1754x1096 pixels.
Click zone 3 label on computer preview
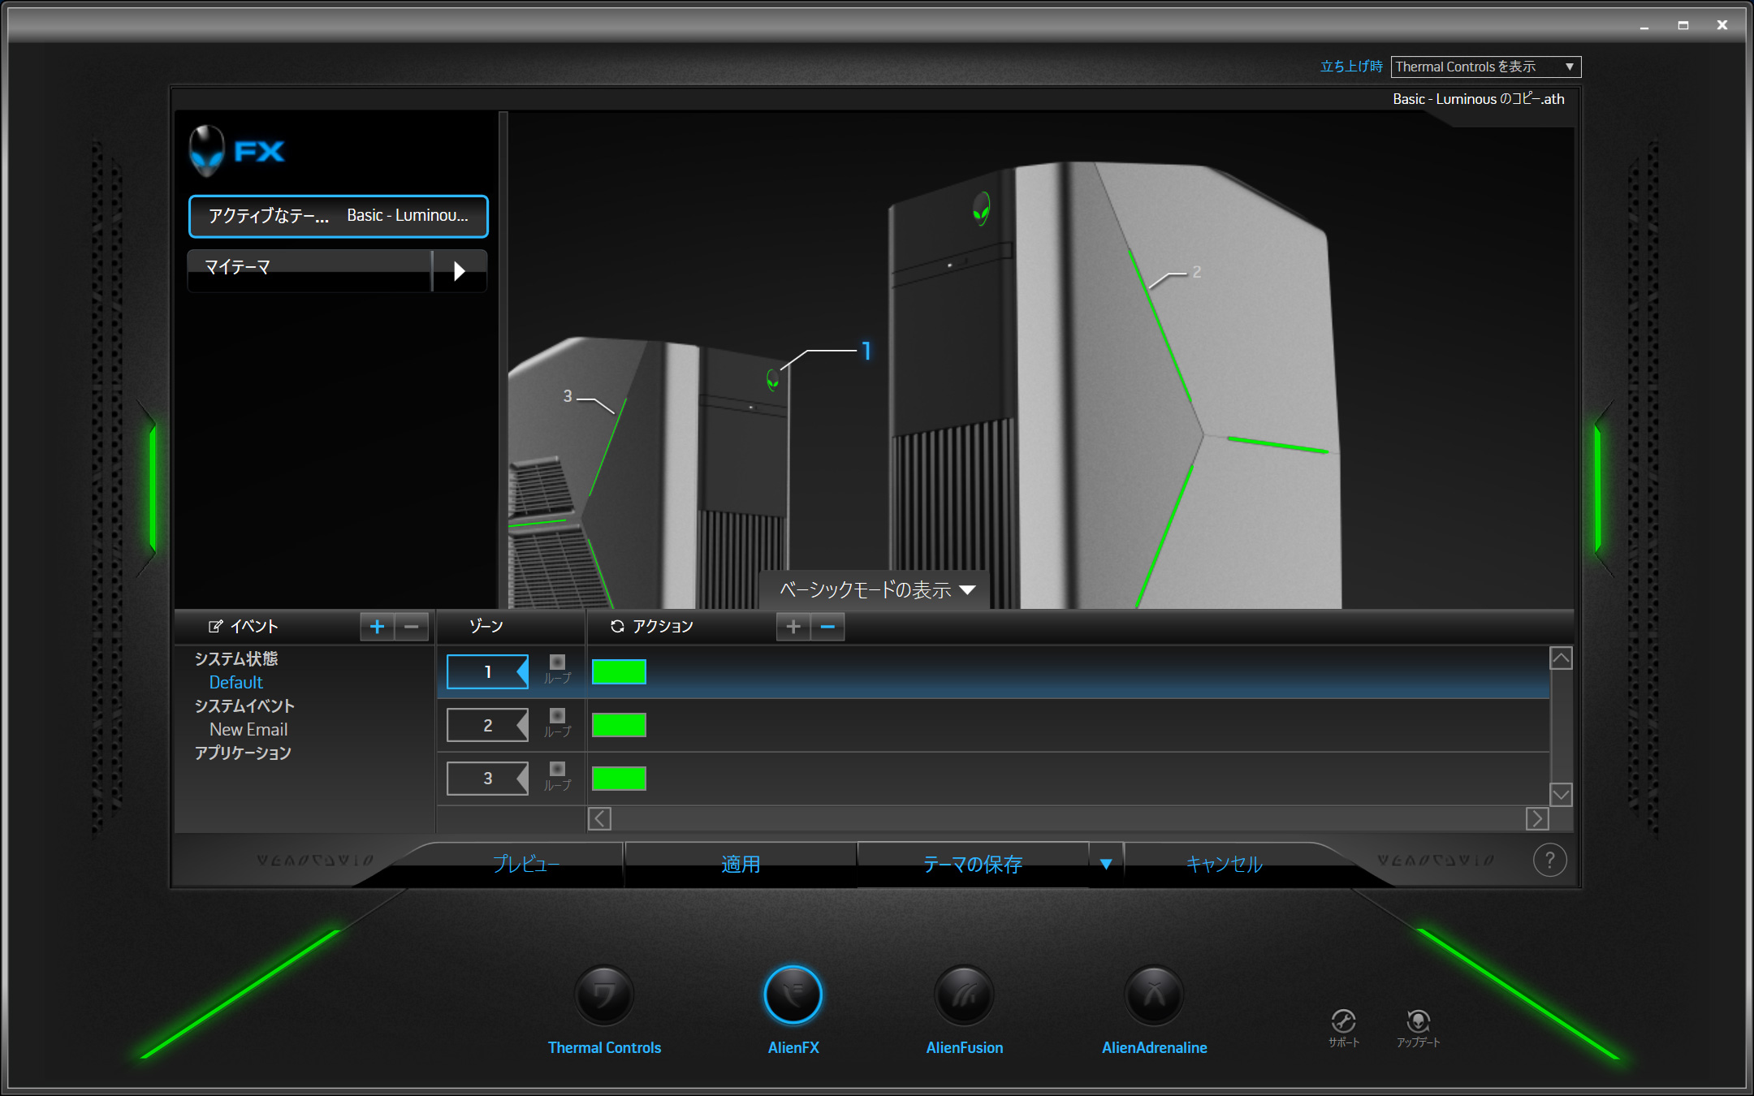(x=568, y=396)
